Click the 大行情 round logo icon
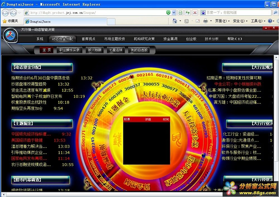The image size is (279, 197). pyautogui.click(x=10, y=35)
